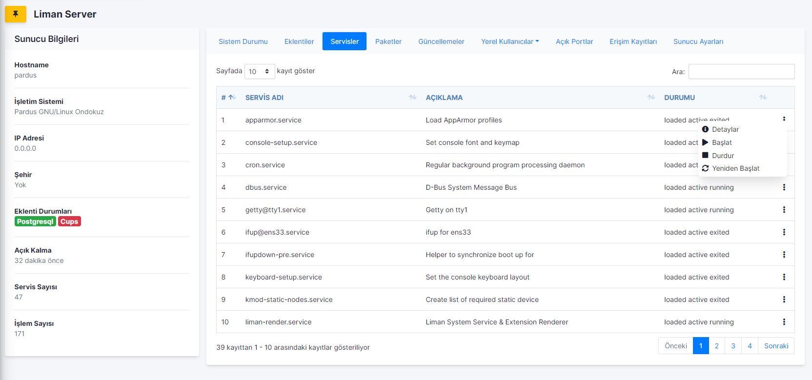Open the three-dot menu for dbus.service
This screenshot has width=812, height=380.
784,187
